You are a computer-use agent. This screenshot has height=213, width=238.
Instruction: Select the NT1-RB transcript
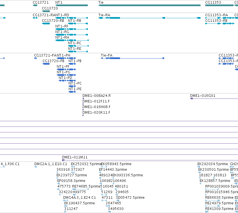tap(78, 24)
